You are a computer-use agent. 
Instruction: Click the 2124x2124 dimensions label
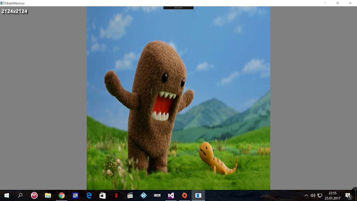[15, 11]
